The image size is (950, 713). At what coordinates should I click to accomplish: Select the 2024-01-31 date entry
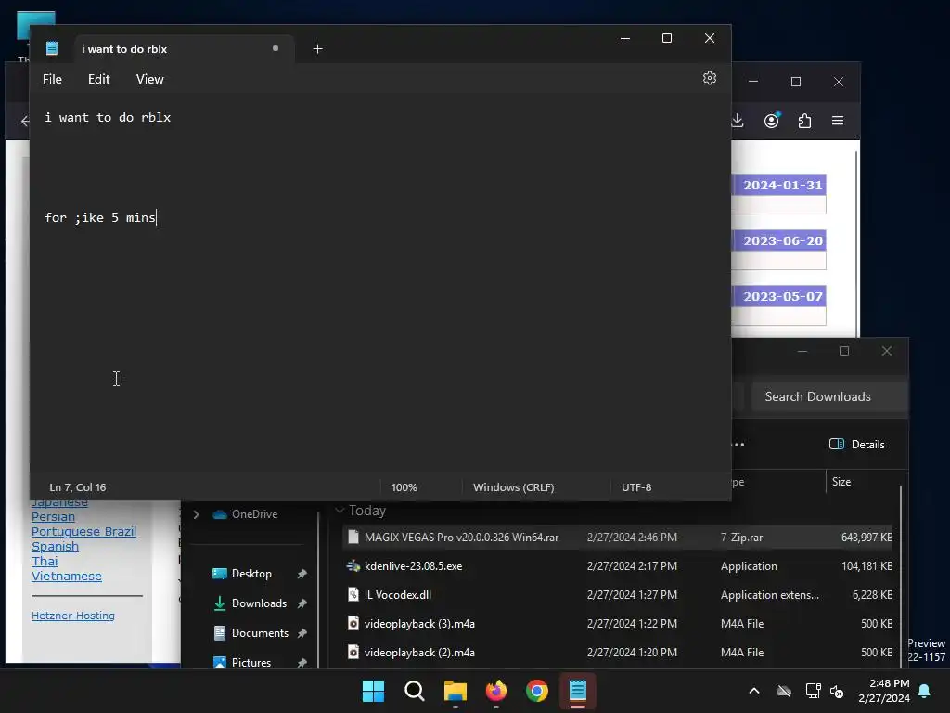782,185
